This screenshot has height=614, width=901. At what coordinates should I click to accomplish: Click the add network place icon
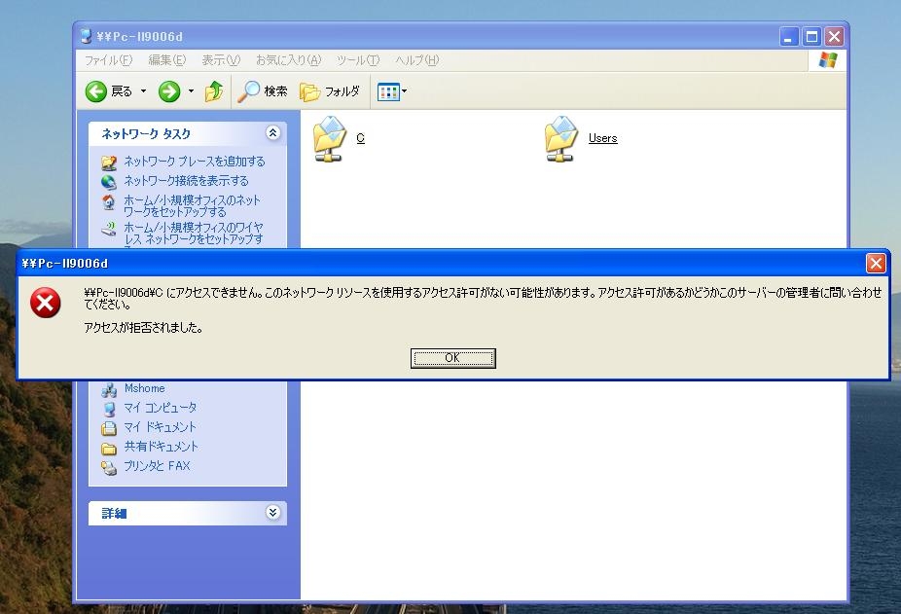pyautogui.click(x=109, y=163)
